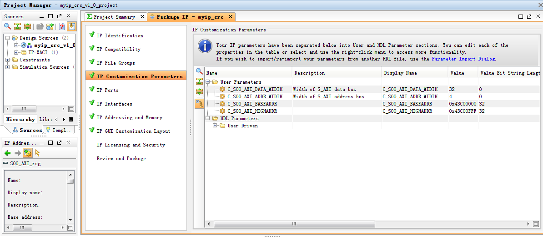Image resolution: width=543 pixels, height=237 pixels.
Task: Select the C_S00_AXI_HIGHADDR parameter row
Action: pyautogui.click(x=372, y=111)
